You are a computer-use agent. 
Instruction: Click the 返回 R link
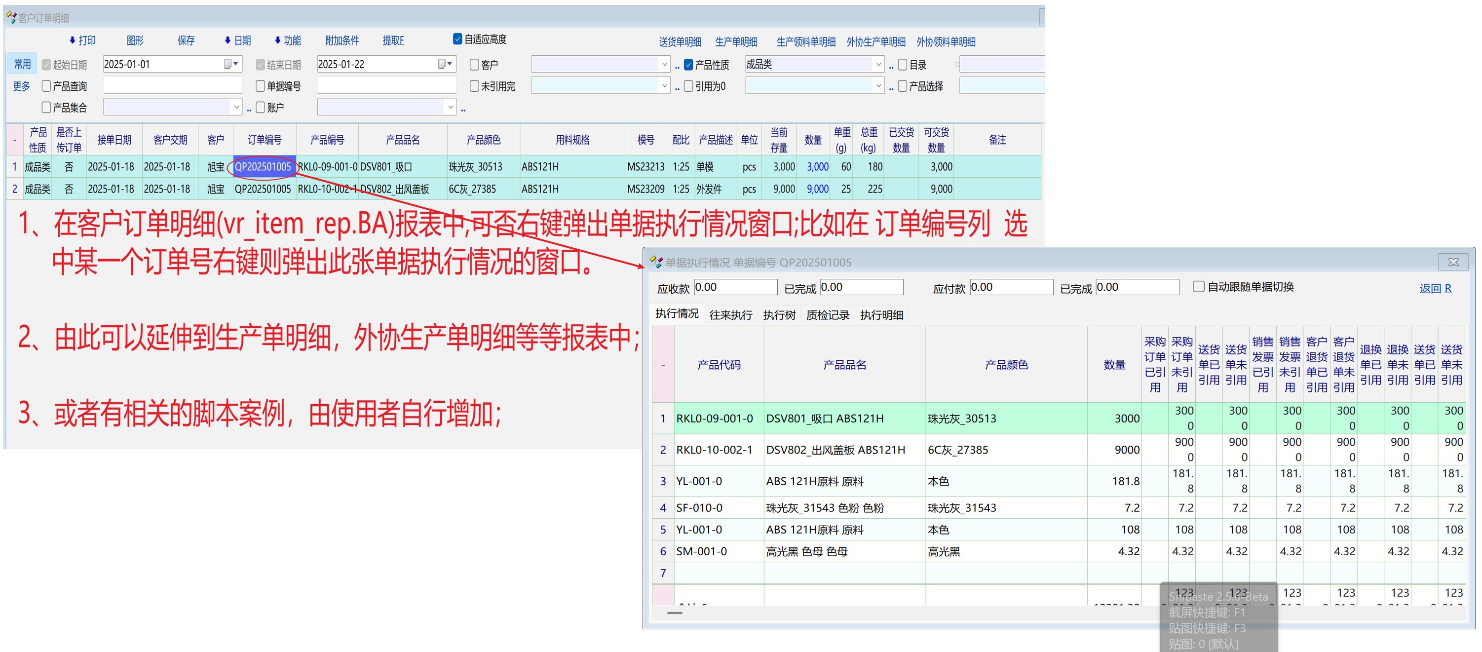pyautogui.click(x=1435, y=288)
